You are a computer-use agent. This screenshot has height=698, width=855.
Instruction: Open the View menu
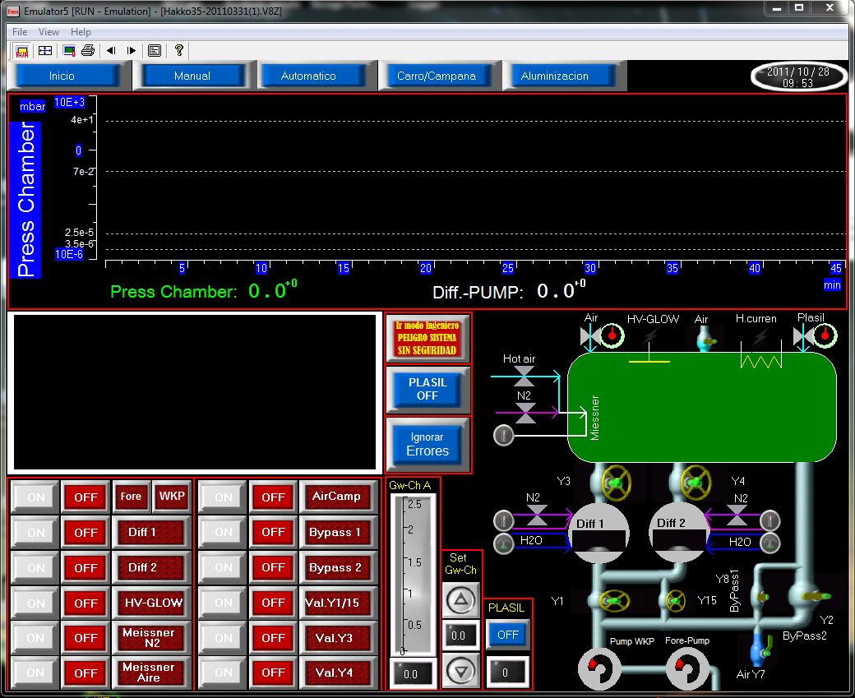tap(49, 32)
